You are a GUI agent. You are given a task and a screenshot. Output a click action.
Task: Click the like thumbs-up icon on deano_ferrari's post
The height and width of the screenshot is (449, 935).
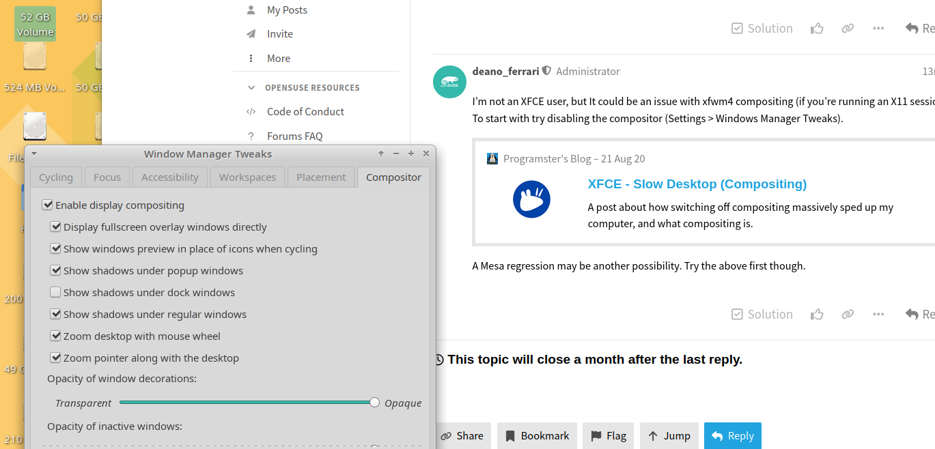[817, 314]
